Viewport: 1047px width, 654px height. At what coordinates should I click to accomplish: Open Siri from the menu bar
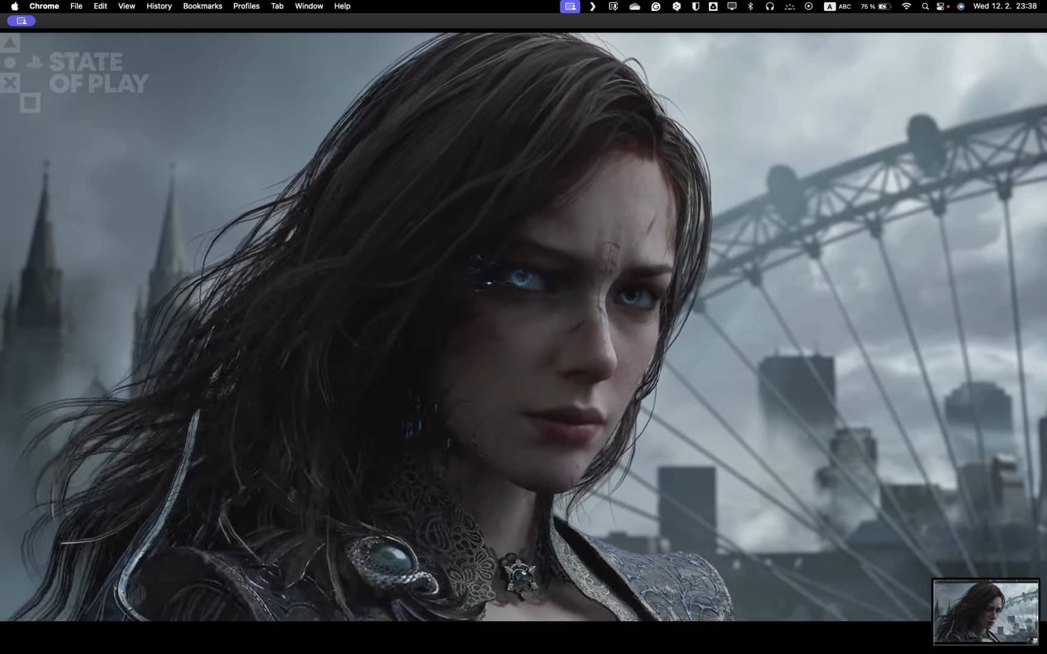click(x=960, y=6)
